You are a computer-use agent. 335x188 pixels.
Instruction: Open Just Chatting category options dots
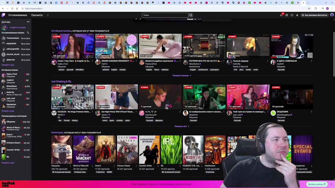(70, 166)
